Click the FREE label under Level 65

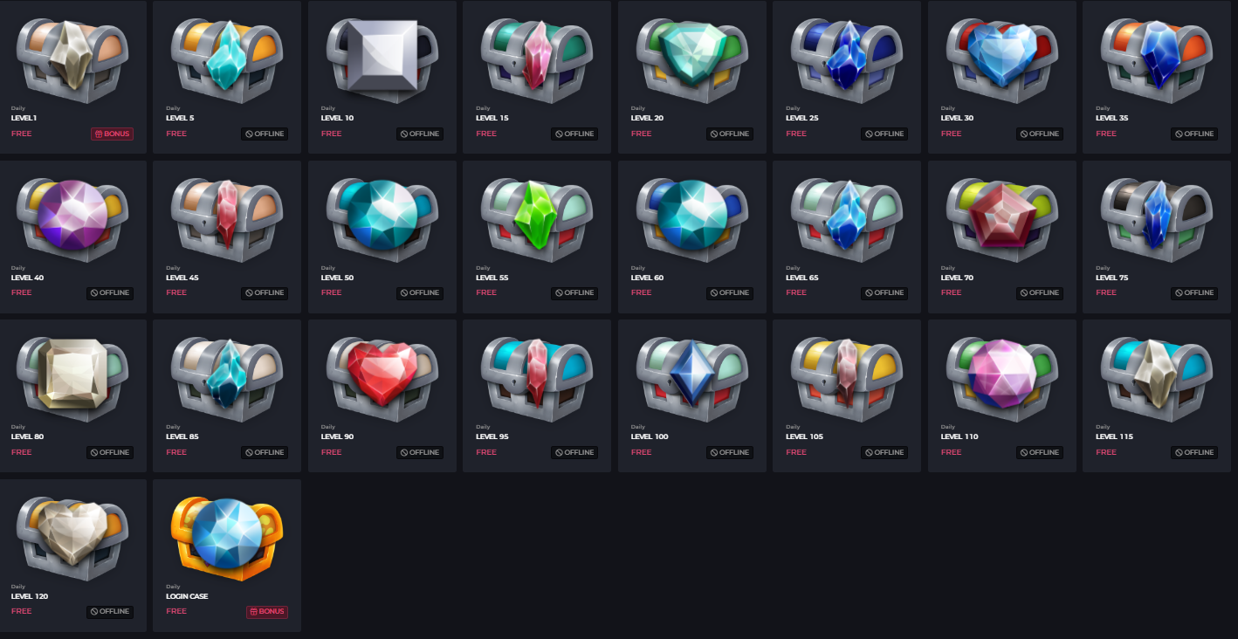(796, 292)
